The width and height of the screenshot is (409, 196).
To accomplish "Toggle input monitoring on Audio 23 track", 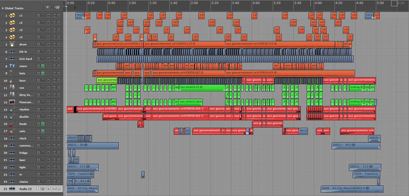I will [x=38, y=189].
